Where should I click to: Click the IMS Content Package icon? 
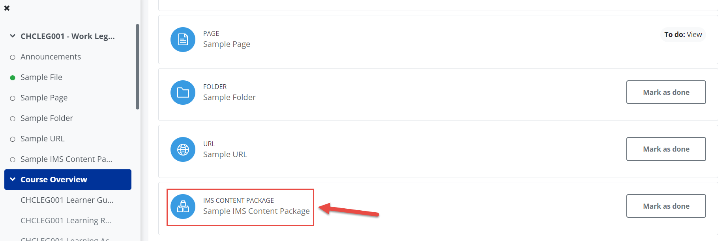[x=183, y=206]
